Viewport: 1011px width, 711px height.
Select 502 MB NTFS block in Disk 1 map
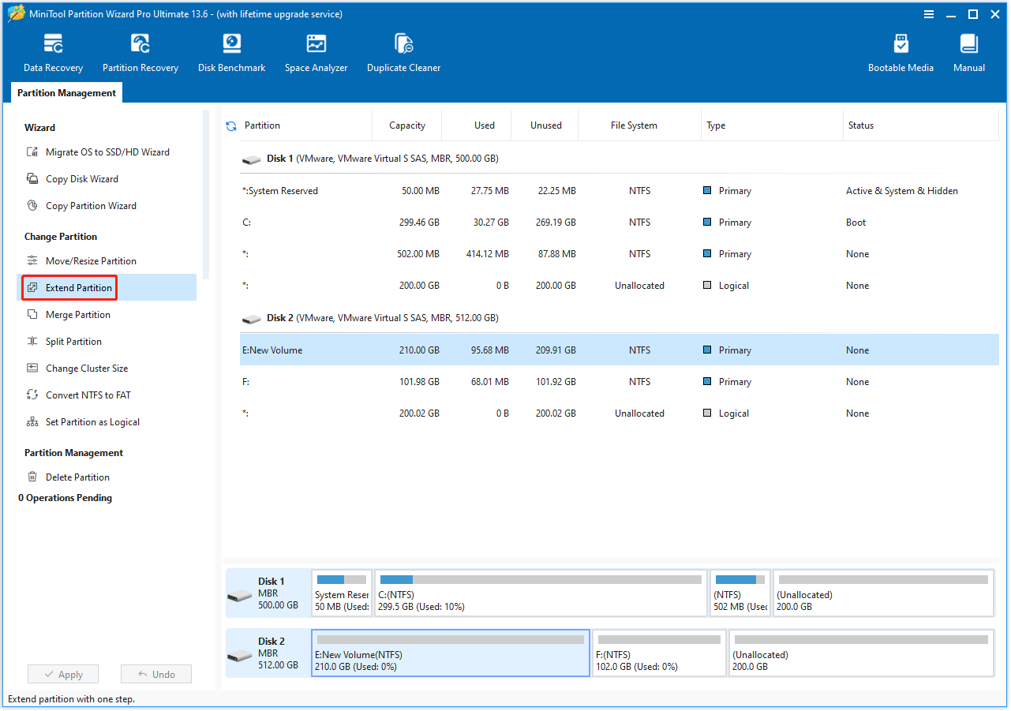point(740,593)
